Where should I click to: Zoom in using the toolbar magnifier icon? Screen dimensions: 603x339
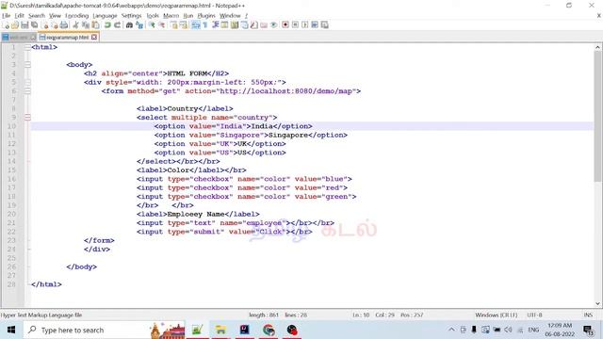coord(152,25)
